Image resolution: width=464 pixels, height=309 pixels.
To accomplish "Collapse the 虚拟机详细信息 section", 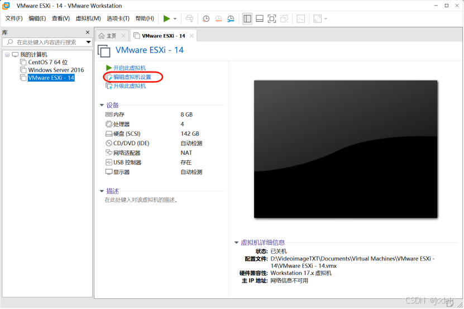I will click(236, 243).
